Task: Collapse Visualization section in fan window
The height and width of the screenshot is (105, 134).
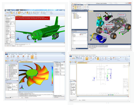Action: (x=55, y=72)
